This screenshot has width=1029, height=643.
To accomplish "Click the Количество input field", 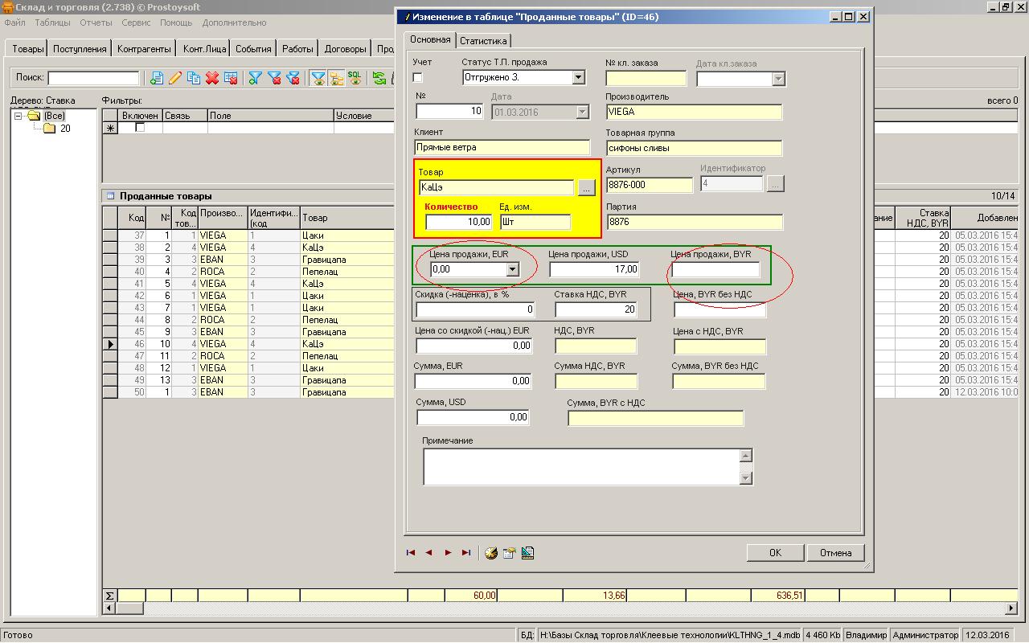I will 459,222.
